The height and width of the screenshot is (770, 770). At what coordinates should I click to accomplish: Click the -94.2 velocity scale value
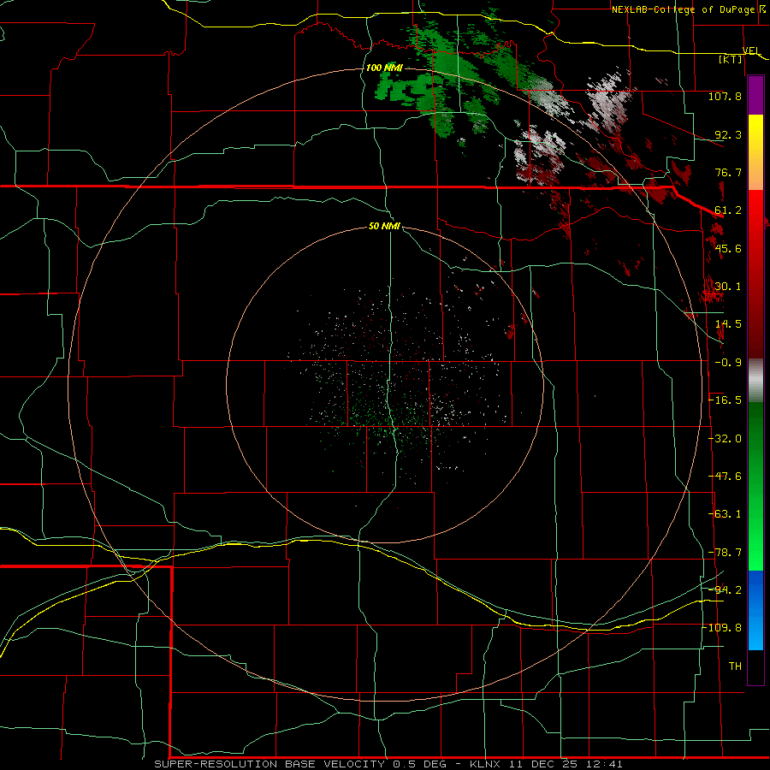pyautogui.click(x=725, y=589)
